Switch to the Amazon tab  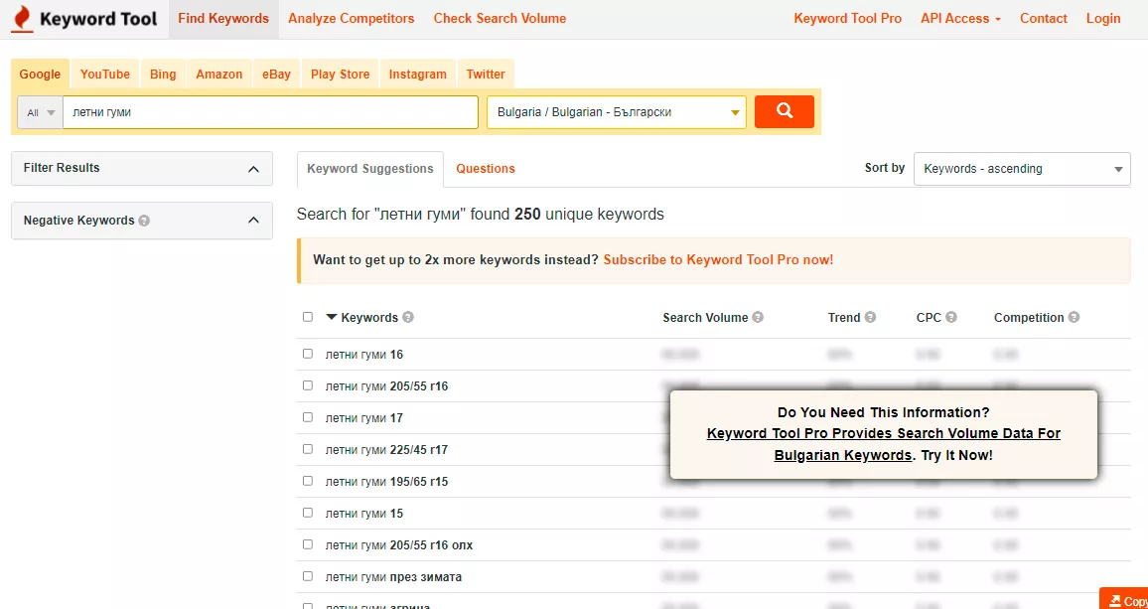click(218, 75)
